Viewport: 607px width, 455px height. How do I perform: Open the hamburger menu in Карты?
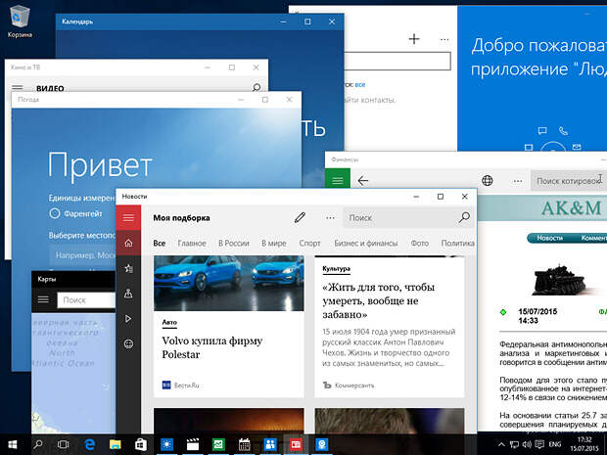click(x=43, y=299)
